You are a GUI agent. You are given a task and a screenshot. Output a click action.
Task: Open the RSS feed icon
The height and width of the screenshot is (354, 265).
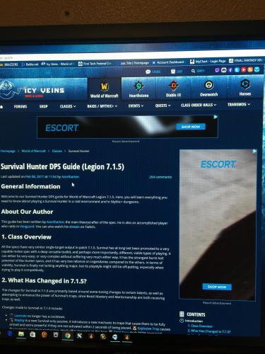click(x=250, y=69)
